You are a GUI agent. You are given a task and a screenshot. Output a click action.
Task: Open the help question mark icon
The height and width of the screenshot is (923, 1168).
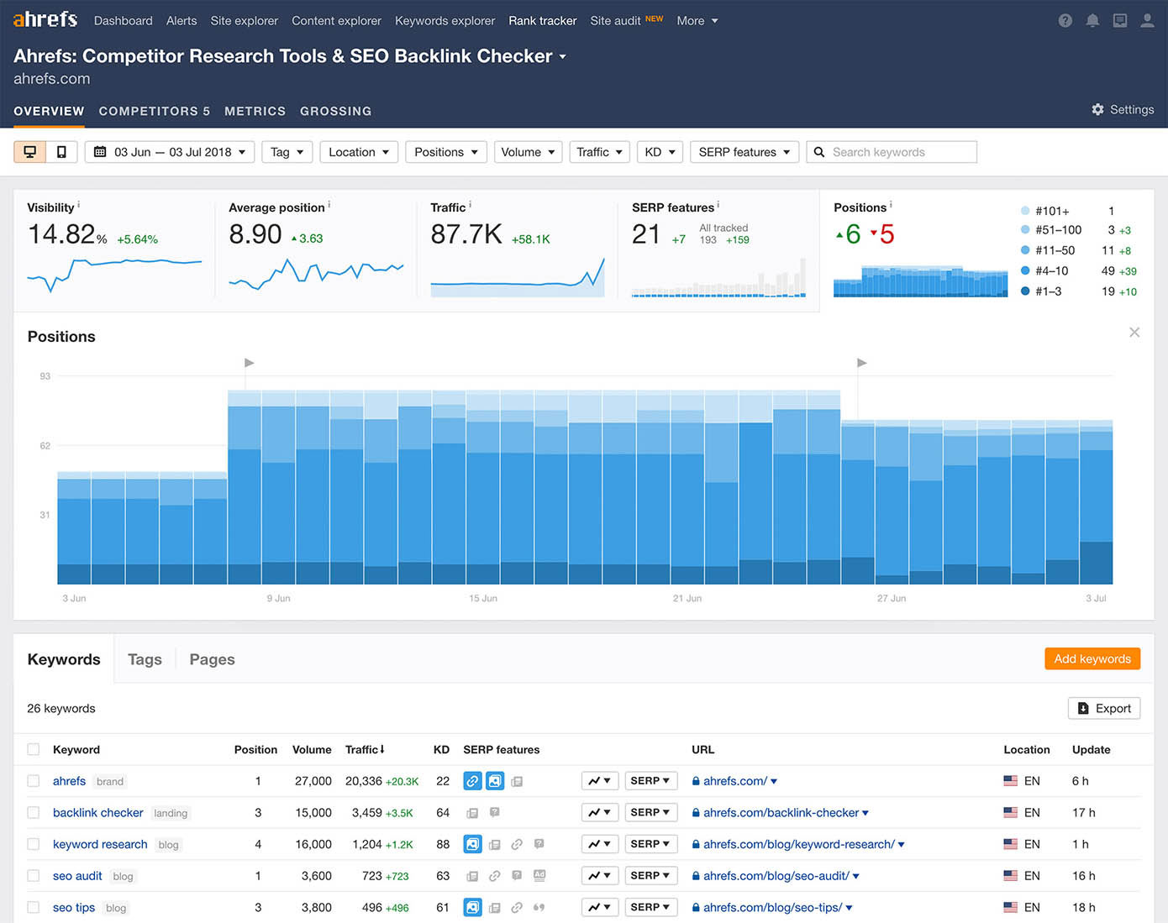[x=1065, y=20]
